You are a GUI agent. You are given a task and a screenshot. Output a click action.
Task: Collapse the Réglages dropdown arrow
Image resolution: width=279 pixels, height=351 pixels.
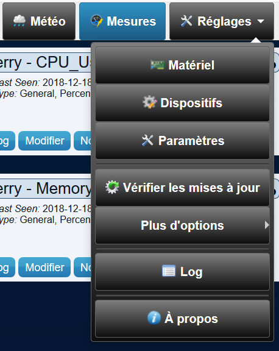tap(261, 21)
